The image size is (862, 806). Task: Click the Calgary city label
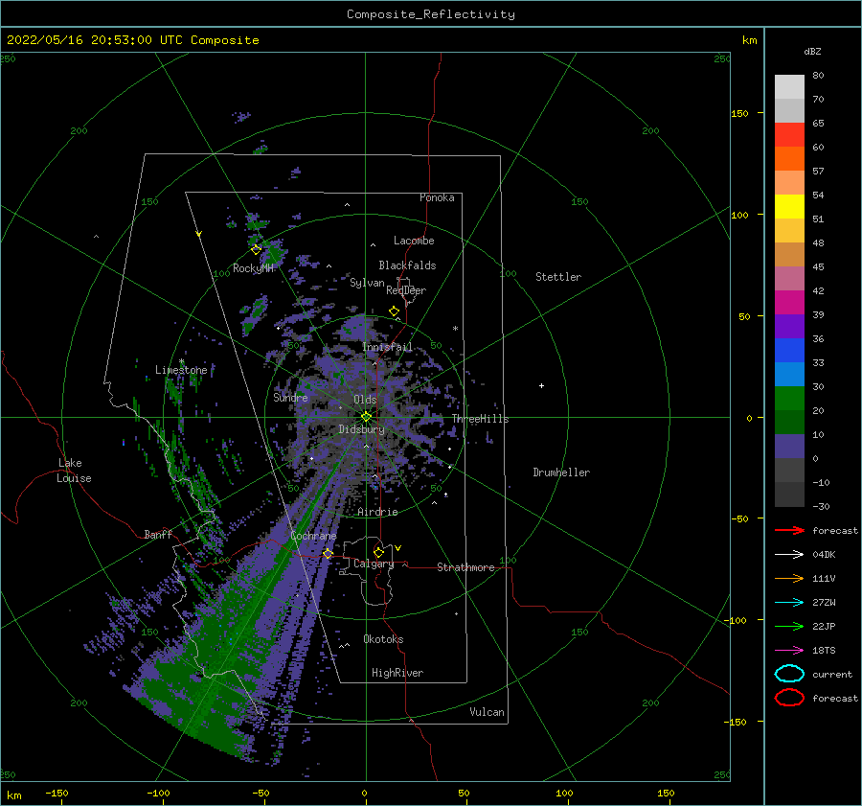pyautogui.click(x=374, y=564)
